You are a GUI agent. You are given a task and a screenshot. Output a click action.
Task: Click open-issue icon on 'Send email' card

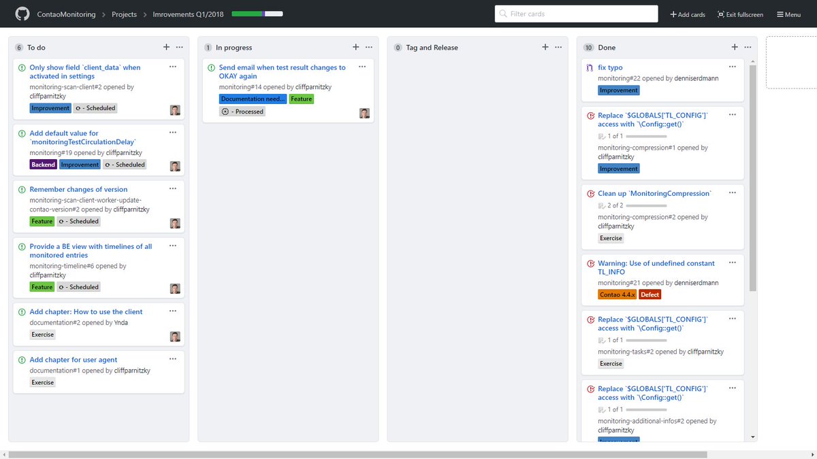(x=211, y=67)
